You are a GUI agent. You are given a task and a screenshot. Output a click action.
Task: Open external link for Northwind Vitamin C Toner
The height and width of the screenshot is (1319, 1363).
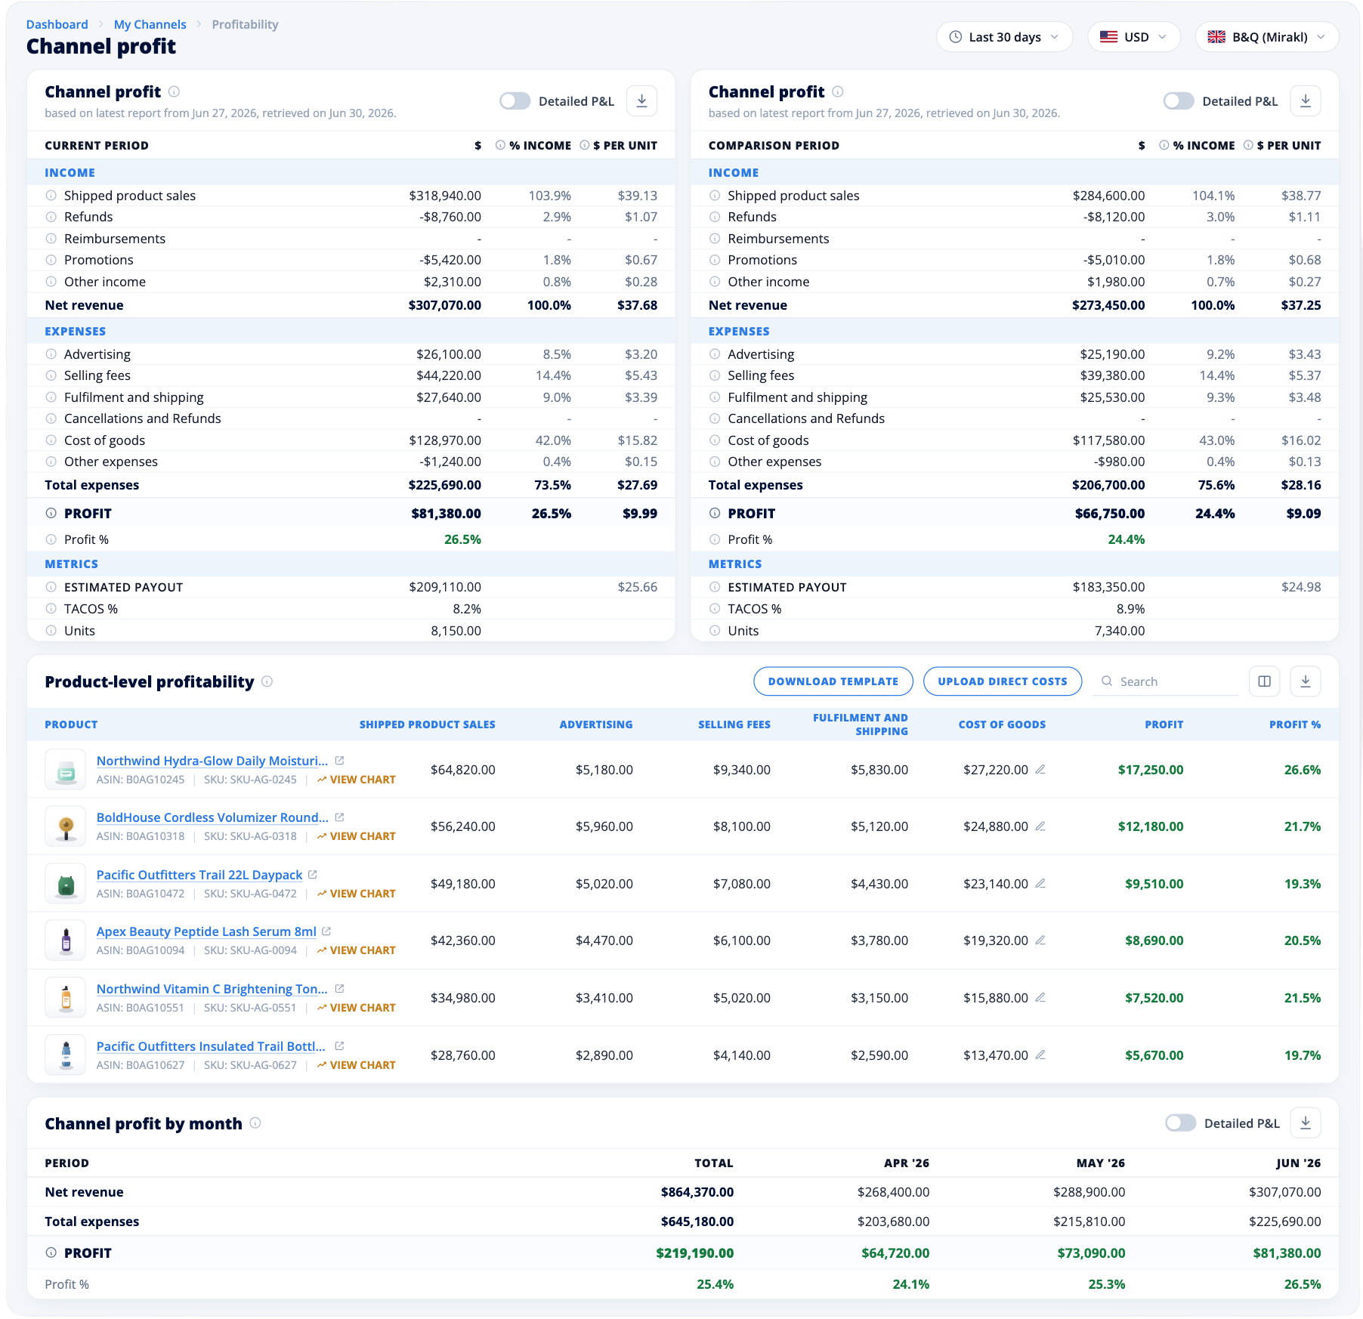[x=340, y=989]
